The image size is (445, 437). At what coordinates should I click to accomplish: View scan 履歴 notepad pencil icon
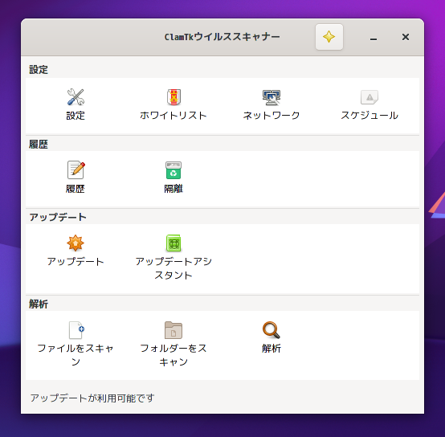point(76,170)
